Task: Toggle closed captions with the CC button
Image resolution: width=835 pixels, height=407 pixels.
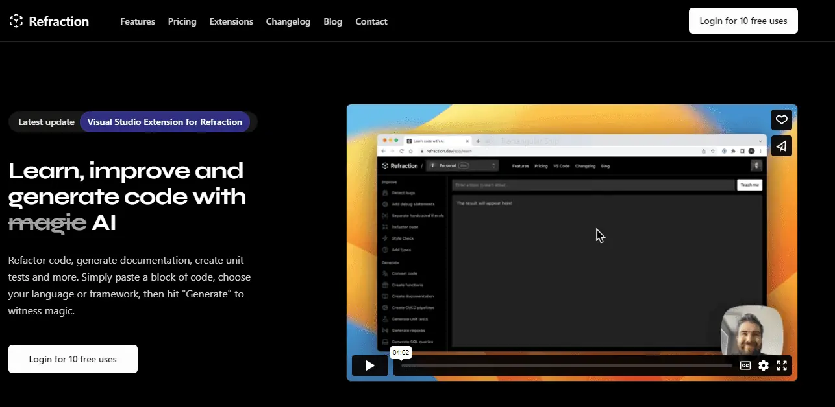Action: (x=745, y=366)
